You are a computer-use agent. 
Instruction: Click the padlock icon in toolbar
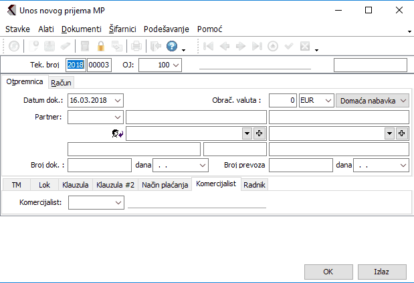[101, 47]
